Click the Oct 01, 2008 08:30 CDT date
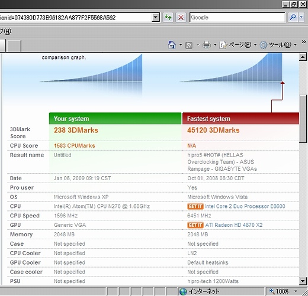The image size is (308, 296). click(216, 178)
